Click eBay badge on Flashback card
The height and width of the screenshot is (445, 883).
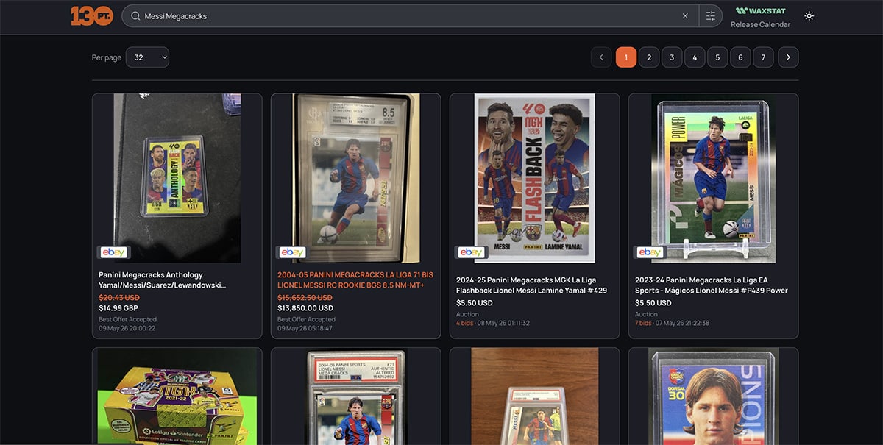(x=471, y=252)
